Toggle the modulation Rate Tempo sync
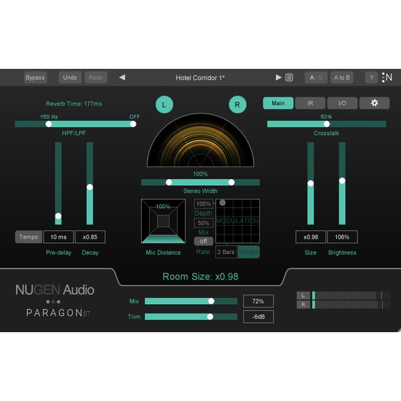The width and height of the screenshot is (401, 401). pyautogui.click(x=249, y=252)
